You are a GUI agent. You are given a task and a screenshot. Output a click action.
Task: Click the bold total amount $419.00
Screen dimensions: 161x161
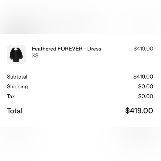pyautogui.click(x=139, y=111)
